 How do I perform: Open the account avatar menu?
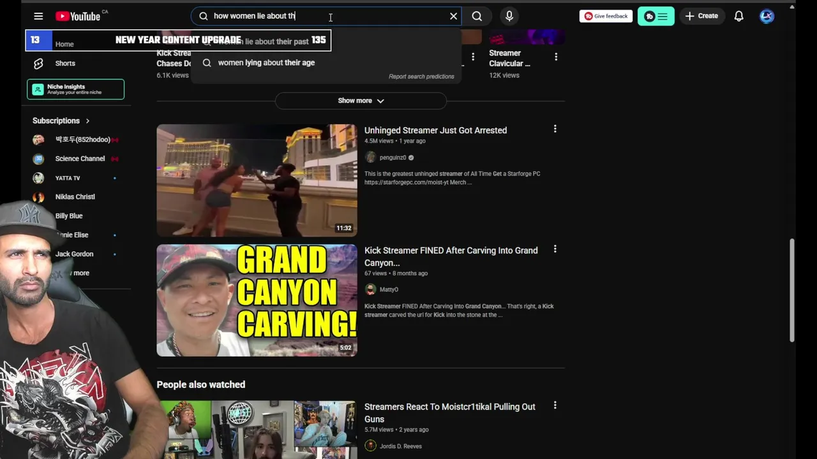tap(767, 16)
